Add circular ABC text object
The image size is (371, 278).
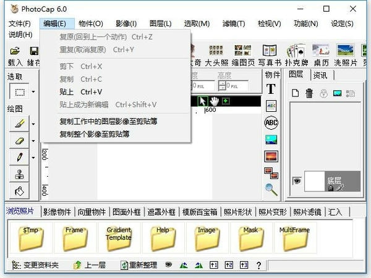click(271, 122)
